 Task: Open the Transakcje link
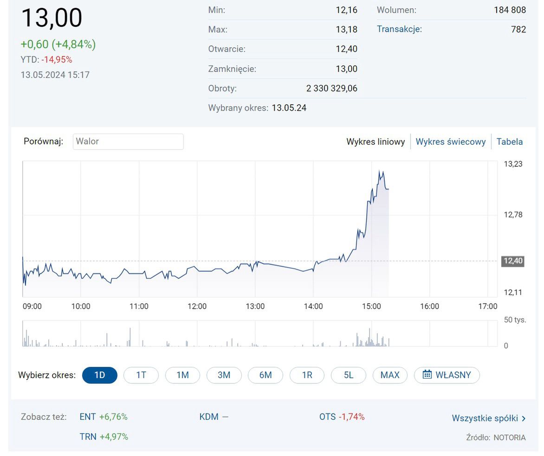399,29
